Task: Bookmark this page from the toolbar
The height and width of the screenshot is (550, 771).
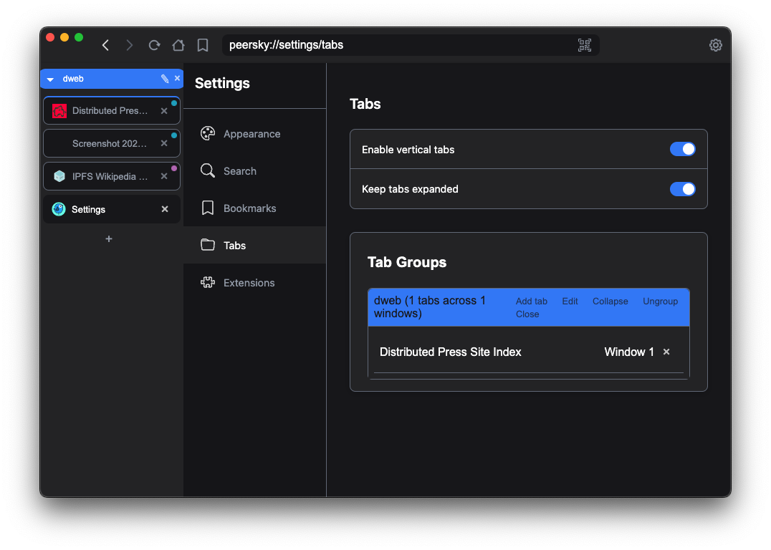Action: (x=203, y=45)
